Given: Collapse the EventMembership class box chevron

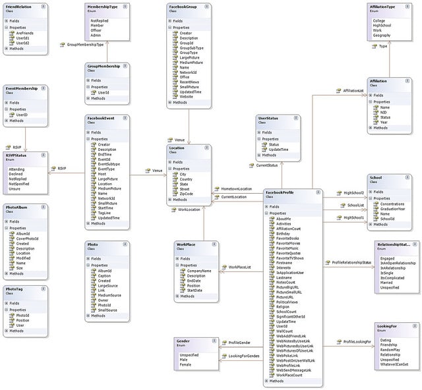Looking at the screenshot, I should pos(44,88).
